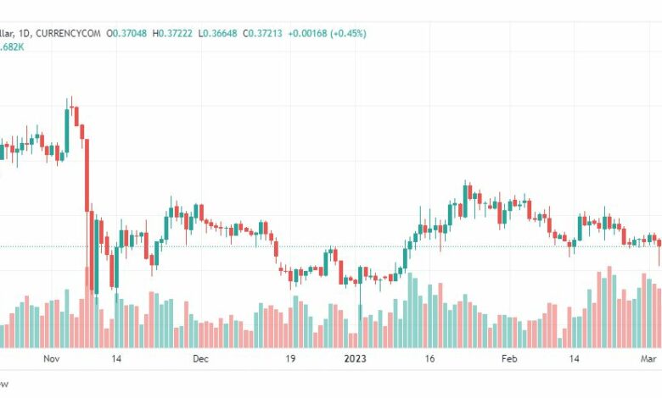Click the volume value ending in .682K
The width and height of the screenshot is (662, 398).
click(12, 47)
